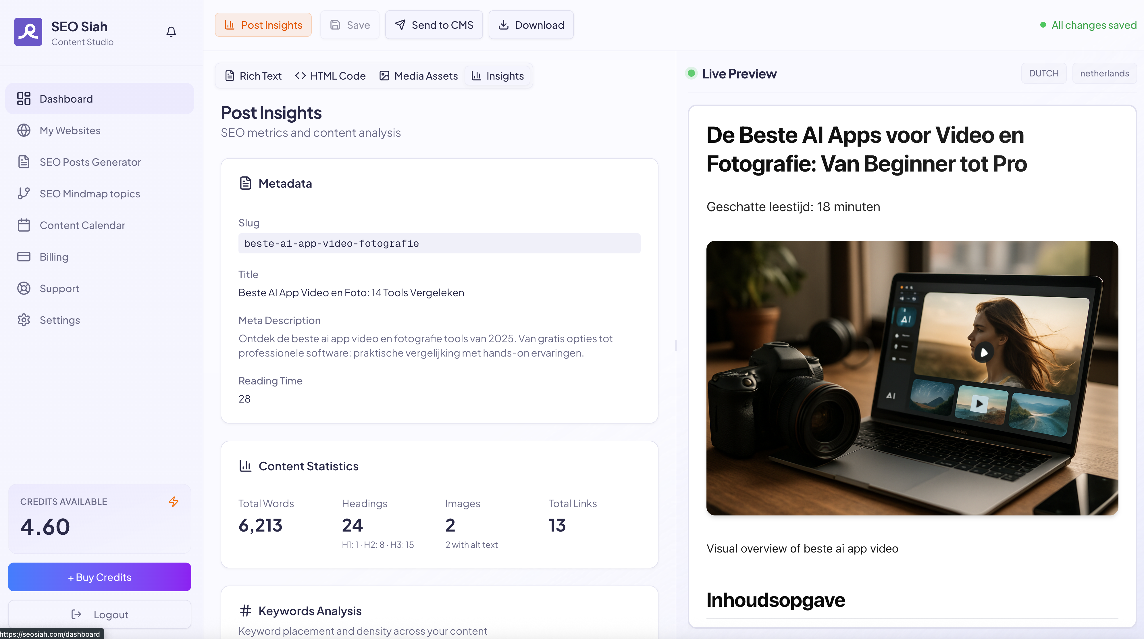1144x639 pixels.
Task: Click the SEO Siah logo icon
Action: tap(28, 32)
